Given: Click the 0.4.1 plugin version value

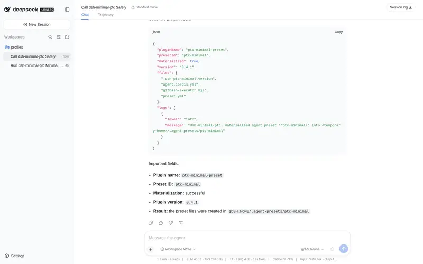Looking at the screenshot, I should tap(192, 202).
